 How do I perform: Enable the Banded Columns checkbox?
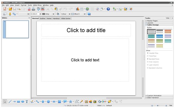point(148,68)
